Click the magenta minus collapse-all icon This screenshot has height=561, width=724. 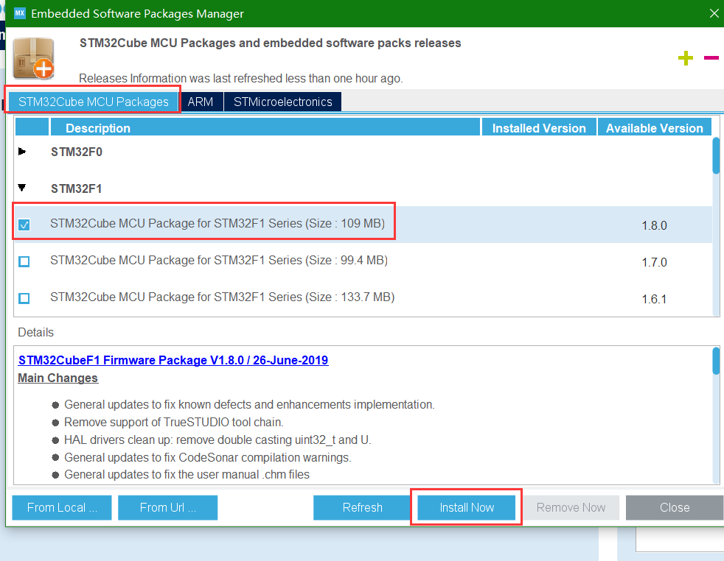(x=711, y=57)
